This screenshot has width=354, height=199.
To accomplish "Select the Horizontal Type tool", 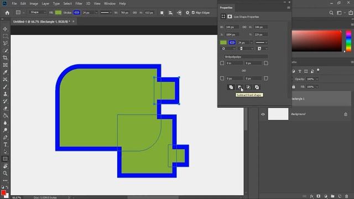I will tap(5, 144).
